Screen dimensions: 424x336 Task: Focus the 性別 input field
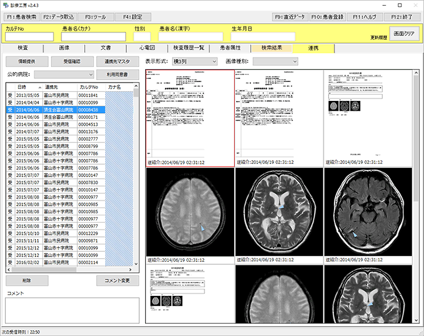(x=142, y=37)
